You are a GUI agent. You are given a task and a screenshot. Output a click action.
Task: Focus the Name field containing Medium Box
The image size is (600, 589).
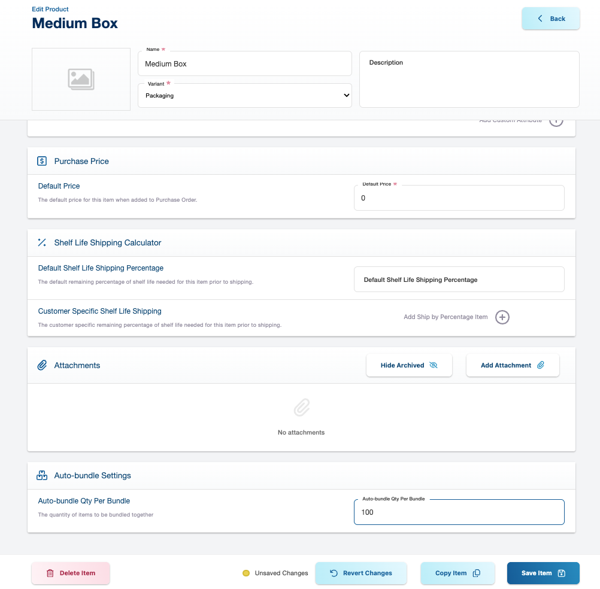tap(244, 63)
